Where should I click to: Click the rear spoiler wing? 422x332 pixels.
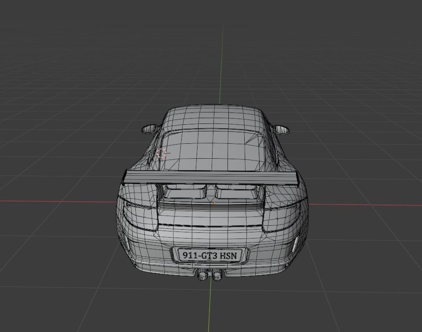pos(211,178)
